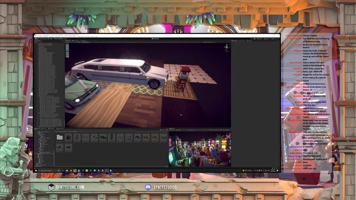The height and width of the screenshot is (200, 356).
Task: Open the folder thumbnail in Project panel
Action: coord(60,137)
